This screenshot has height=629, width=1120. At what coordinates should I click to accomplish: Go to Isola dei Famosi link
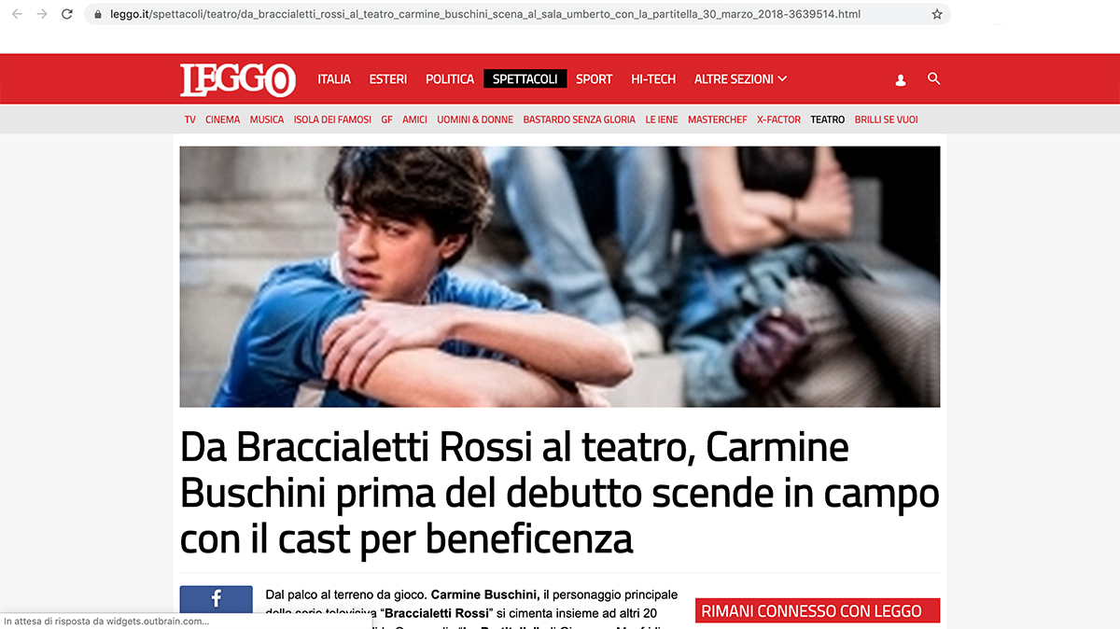pos(332,119)
